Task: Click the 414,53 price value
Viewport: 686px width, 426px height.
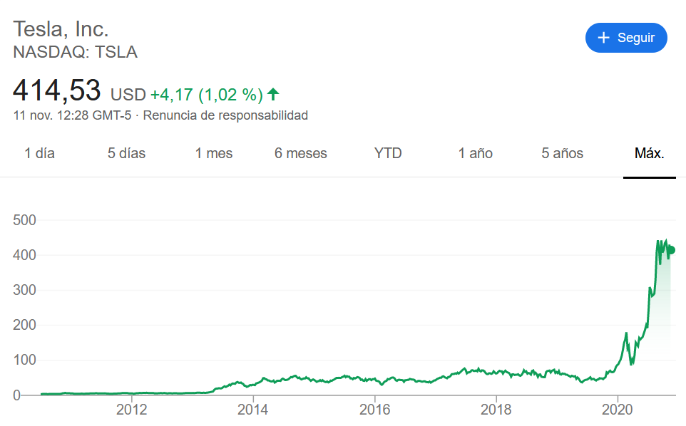Action: coord(57,91)
